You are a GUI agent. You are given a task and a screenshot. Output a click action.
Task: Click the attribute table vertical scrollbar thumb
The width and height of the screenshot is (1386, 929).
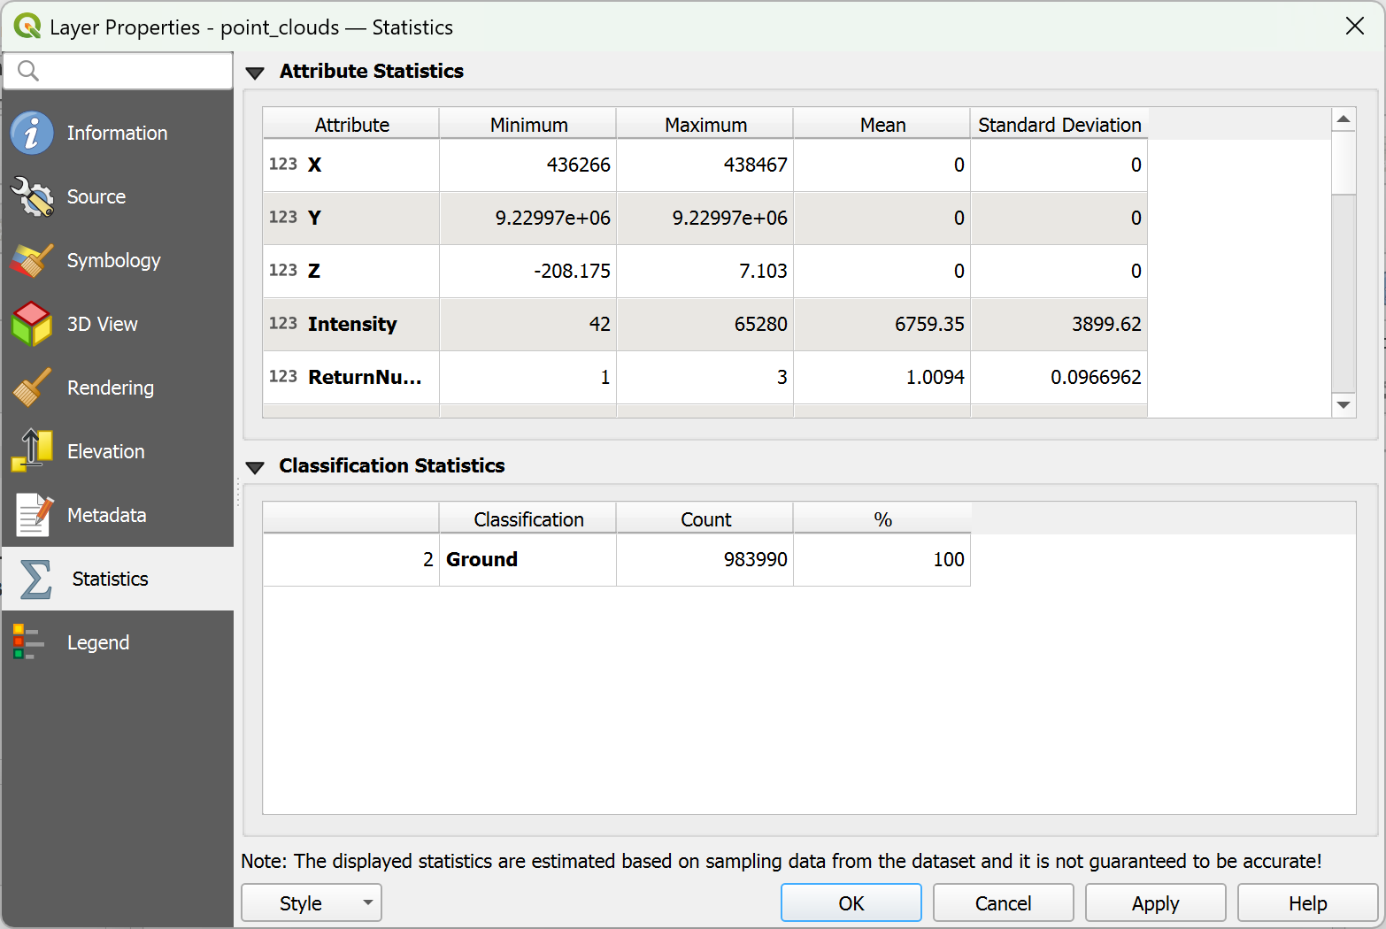(x=1344, y=162)
